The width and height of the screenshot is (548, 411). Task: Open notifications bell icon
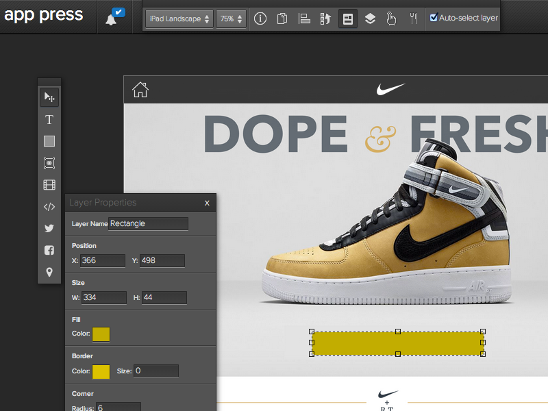[x=112, y=18]
